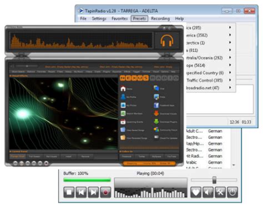Click the orange spectrum visualizer in Nexus Radio
263x206 pixels.
click(x=82, y=41)
